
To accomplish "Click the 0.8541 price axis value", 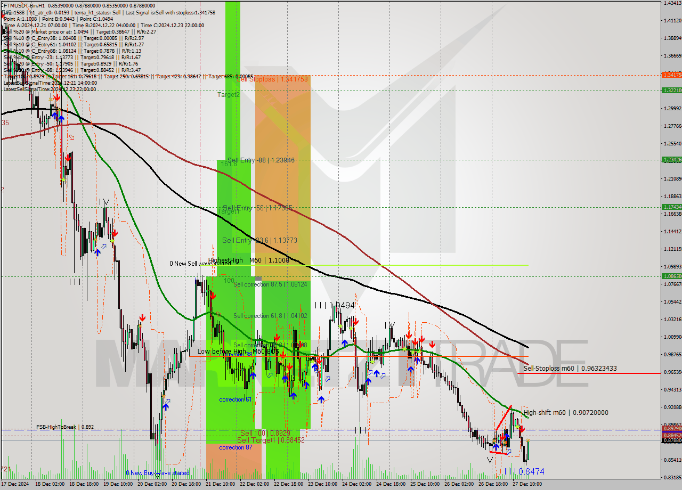I will [x=672, y=460].
